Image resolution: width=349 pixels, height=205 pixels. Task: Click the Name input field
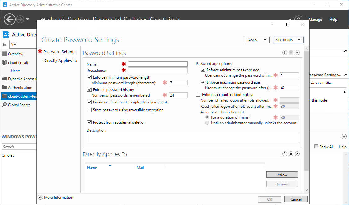coord(158,64)
